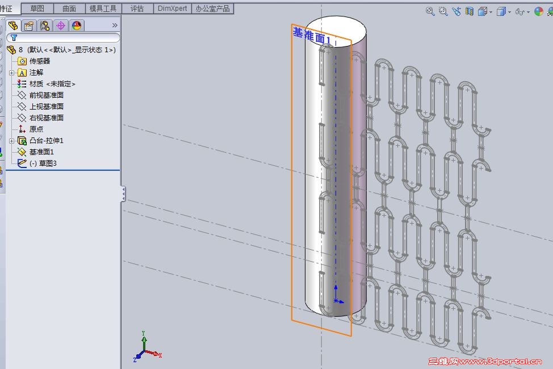
Task: Click the Display Style cube icon
Action: click(501, 12)
